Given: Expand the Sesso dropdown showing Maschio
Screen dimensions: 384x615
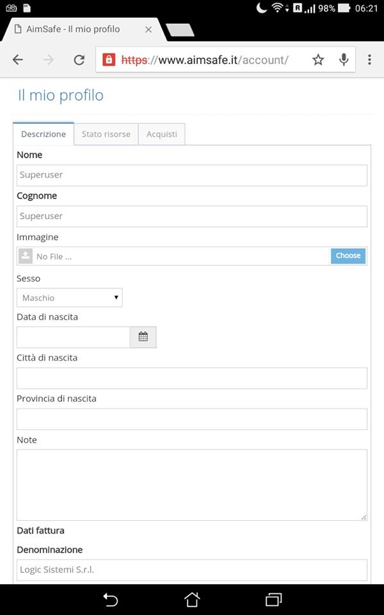Looking at the screenshot, I should [x=69, y=298].
